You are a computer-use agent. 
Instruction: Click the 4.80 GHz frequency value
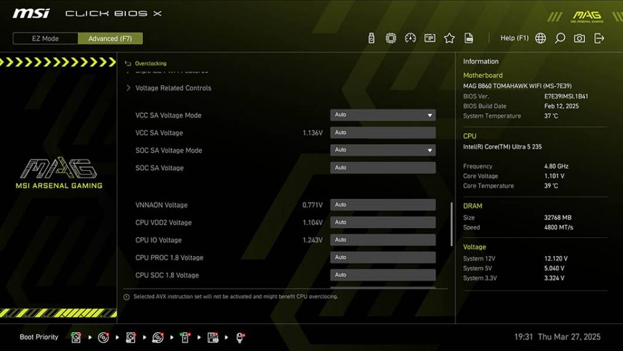tap(556, 166)
